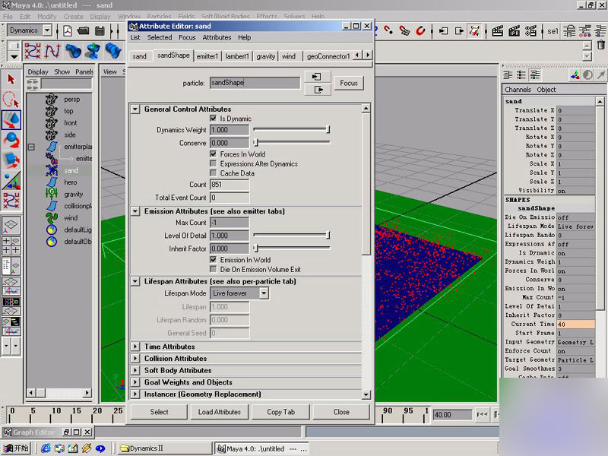
Task: Collapse General Control Attributes section
Action: click(x=135, y=109)
